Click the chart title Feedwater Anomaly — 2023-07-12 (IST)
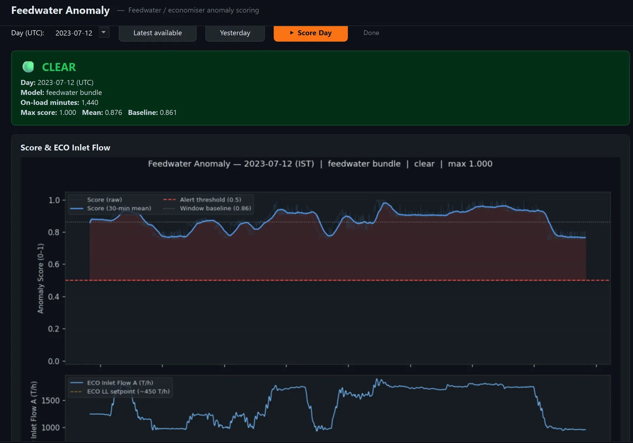Screen dimensions: 633x443 pos(231,164)
